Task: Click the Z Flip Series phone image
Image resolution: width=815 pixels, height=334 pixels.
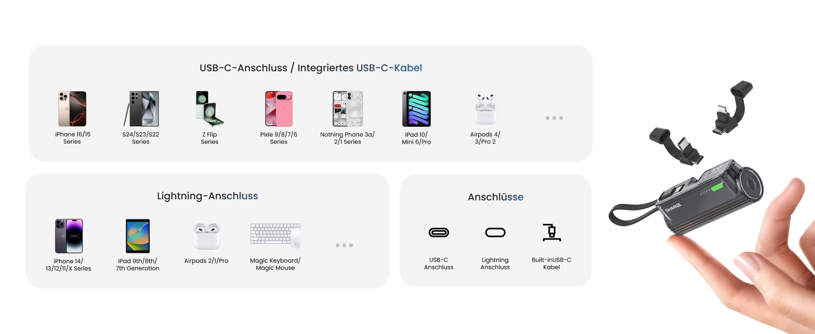Action: [x=209, y=109]
